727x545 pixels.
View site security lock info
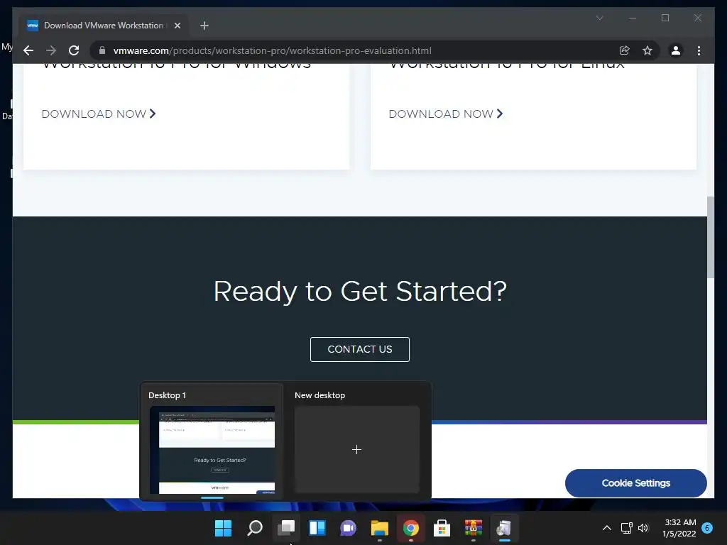[102, 50]
